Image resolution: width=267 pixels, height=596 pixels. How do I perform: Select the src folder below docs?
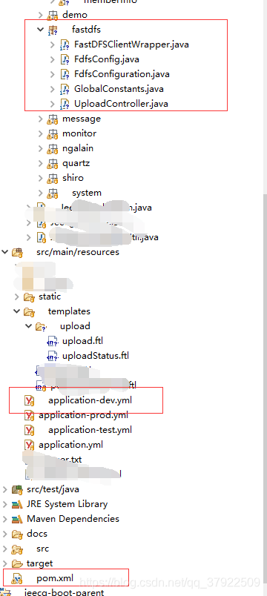tap(42, 549)
